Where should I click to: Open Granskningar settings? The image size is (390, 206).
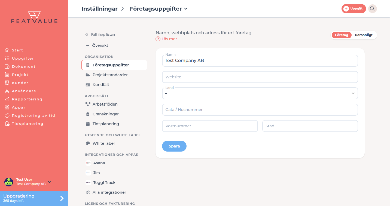coord(114,114)
